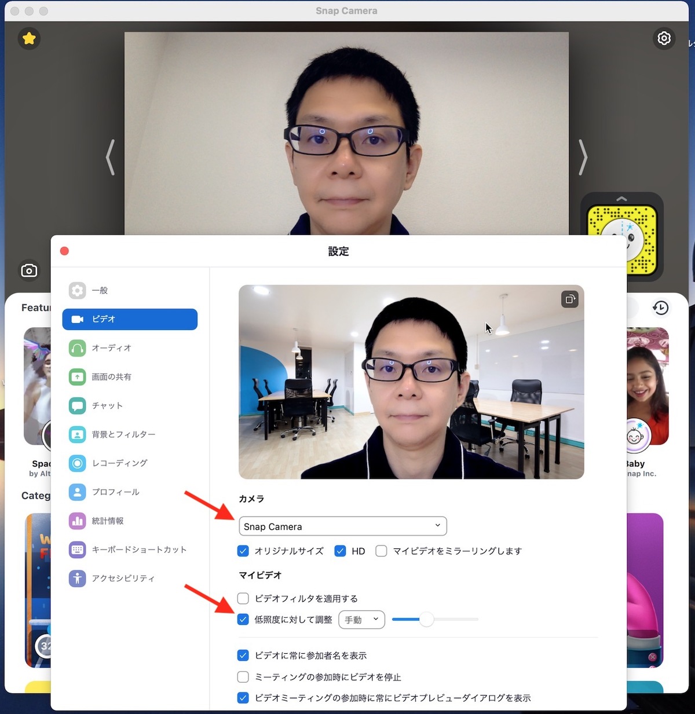
Task: Enable マイビデオをミラーリングします checkbox
Action: pyautogui.click(x=381, y=551)
